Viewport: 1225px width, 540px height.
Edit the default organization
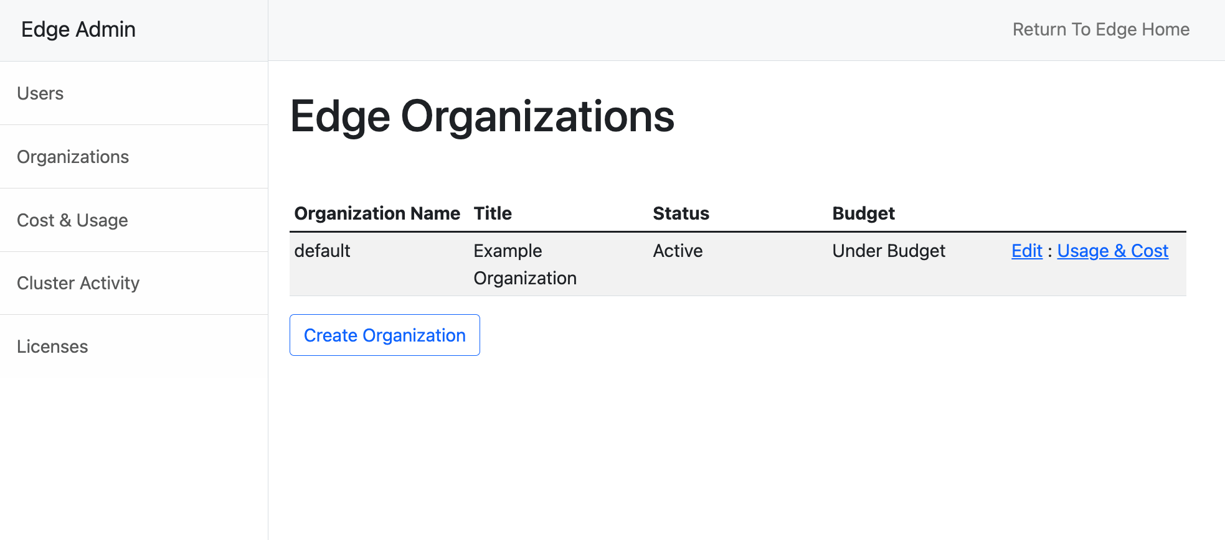(x=1026, y=251)
